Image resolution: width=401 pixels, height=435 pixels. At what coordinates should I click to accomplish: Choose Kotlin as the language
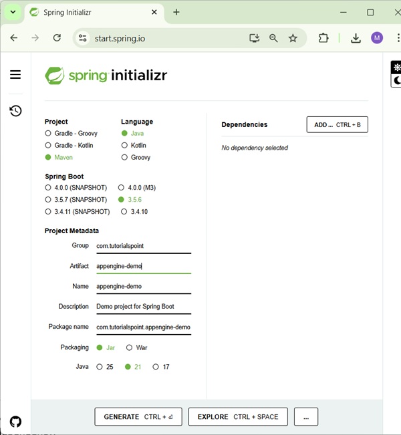[124, 145]
